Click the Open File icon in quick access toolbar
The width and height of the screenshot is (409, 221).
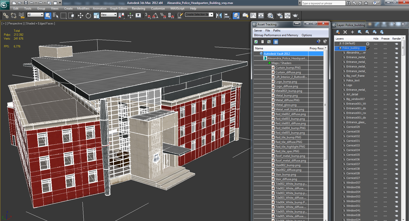click(x=20, y=3)
